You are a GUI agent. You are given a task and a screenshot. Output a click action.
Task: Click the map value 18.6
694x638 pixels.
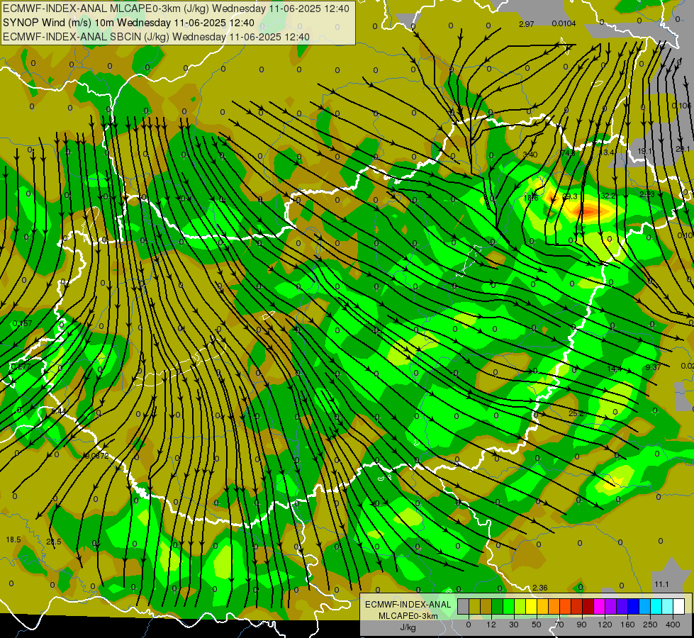[531, 198]
